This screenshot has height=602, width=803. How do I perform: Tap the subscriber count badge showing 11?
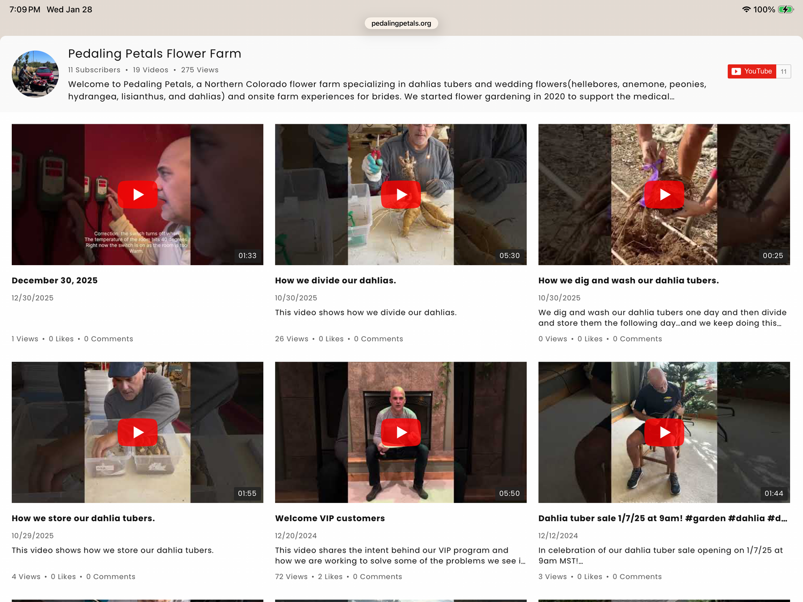(784, 71)
